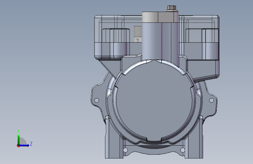The image size is (253, 164).
Task: Select the small gray fitting left of the cylinder
Action: 138,34
